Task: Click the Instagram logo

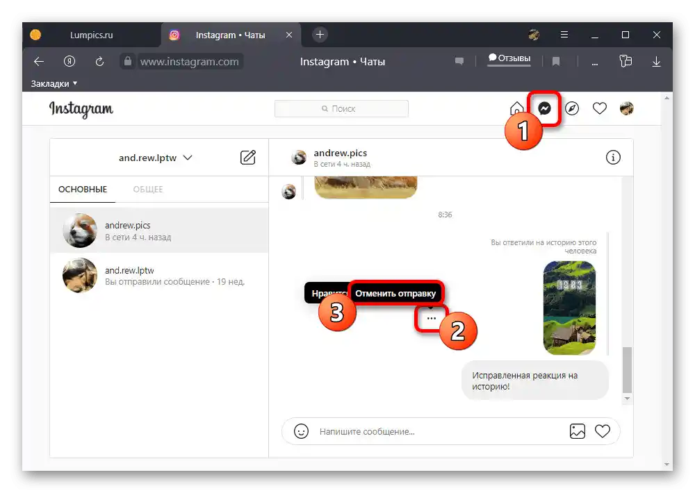Action: [x=81, y=109]
